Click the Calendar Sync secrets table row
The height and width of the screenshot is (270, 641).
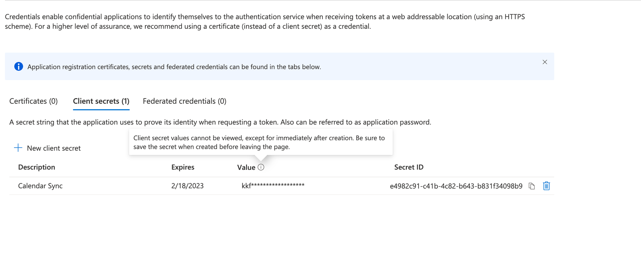point(267,186)
